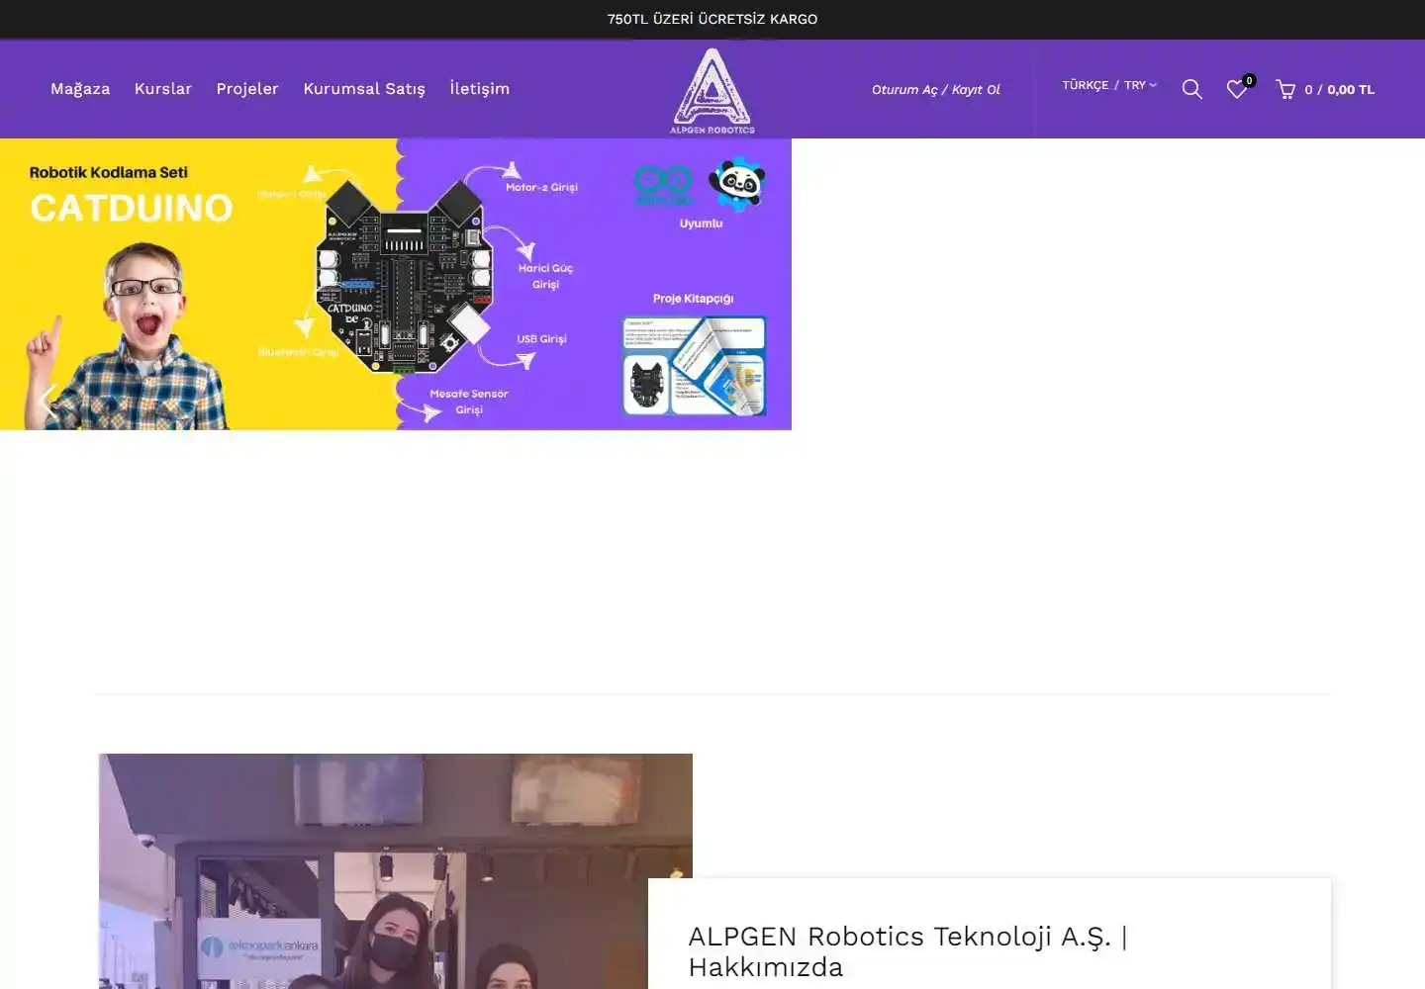Open the search magnifier icon
1425x989 pixels.
tap(1191, 89)
